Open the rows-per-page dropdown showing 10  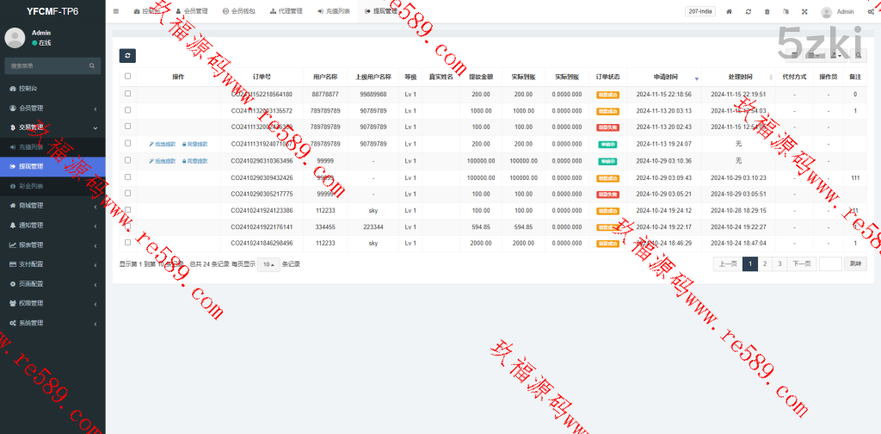268,264
